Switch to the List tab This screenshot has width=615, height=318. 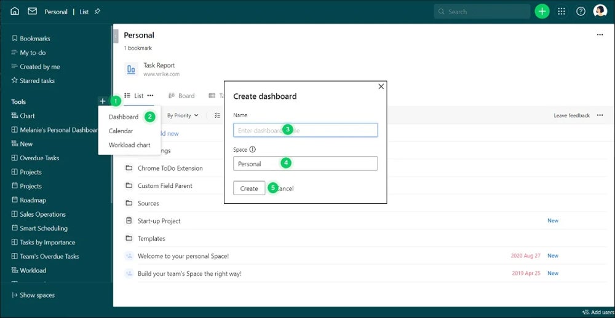134,96
